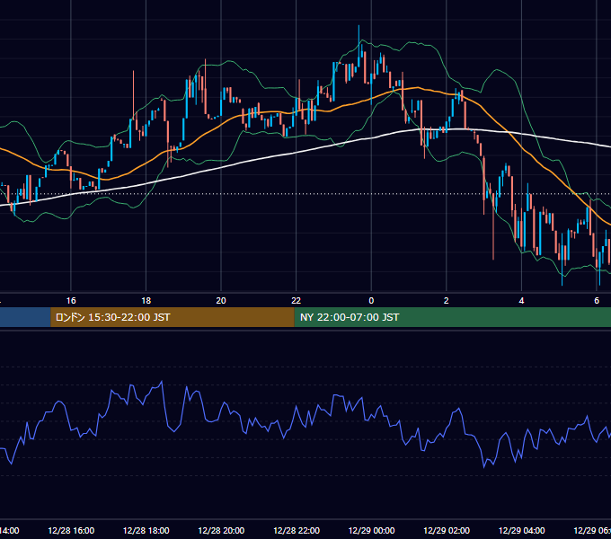Click the 12/28 16:00 time label

coord(71,530)
